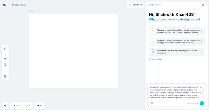This screenshot has width=209, height=110.
Task: Click the Untitled image title field
Action: [x=19, y=5]
